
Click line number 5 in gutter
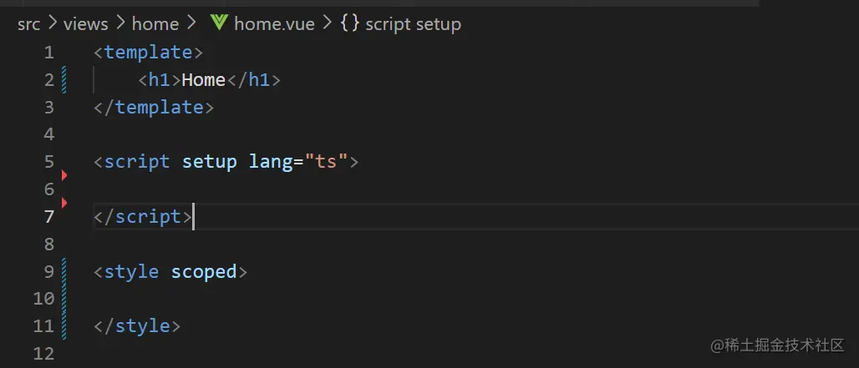click(x=48, y=161)
